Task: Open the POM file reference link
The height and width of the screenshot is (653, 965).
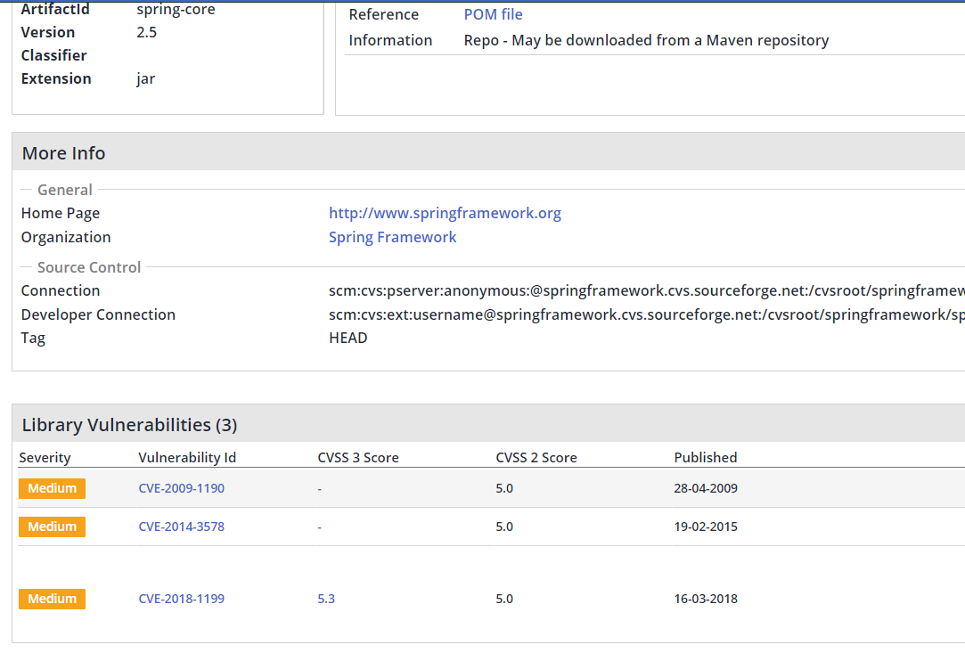Action: point(493,14)
